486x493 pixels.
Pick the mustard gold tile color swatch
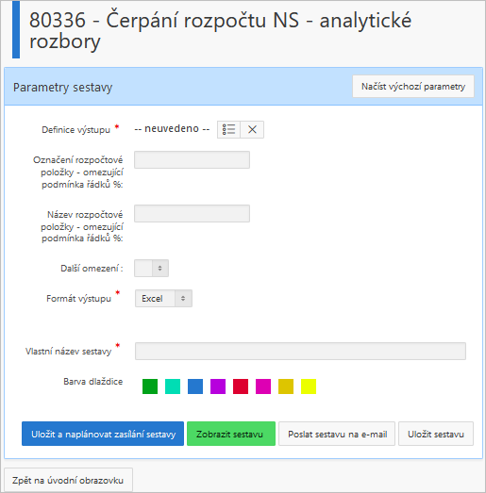(286, 386)
